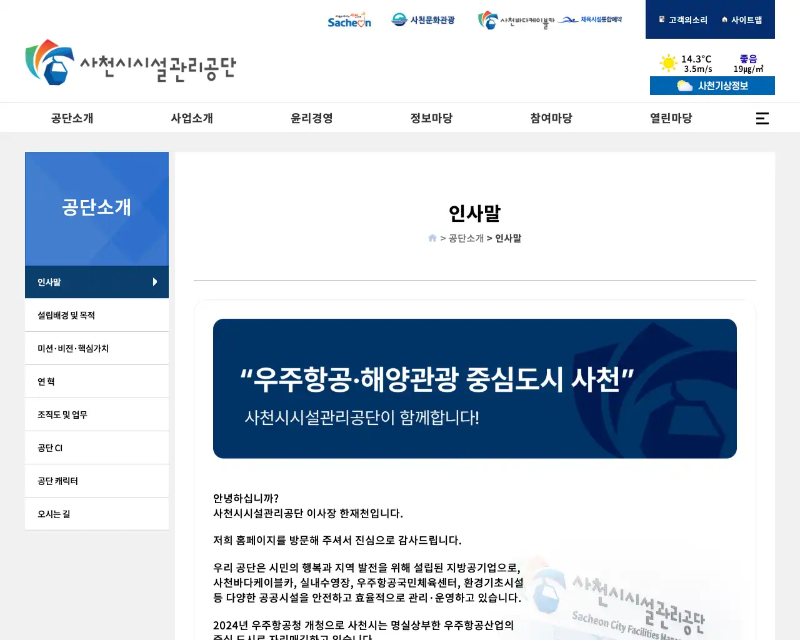Open the 열린마당 main menu
Viewport: 800px width, 640px height.
pos(671,118)
